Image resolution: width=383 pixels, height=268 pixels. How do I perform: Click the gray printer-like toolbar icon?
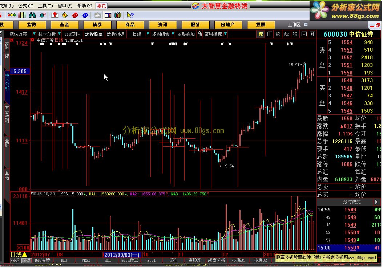pyautogui.click(x=97, y=15)
